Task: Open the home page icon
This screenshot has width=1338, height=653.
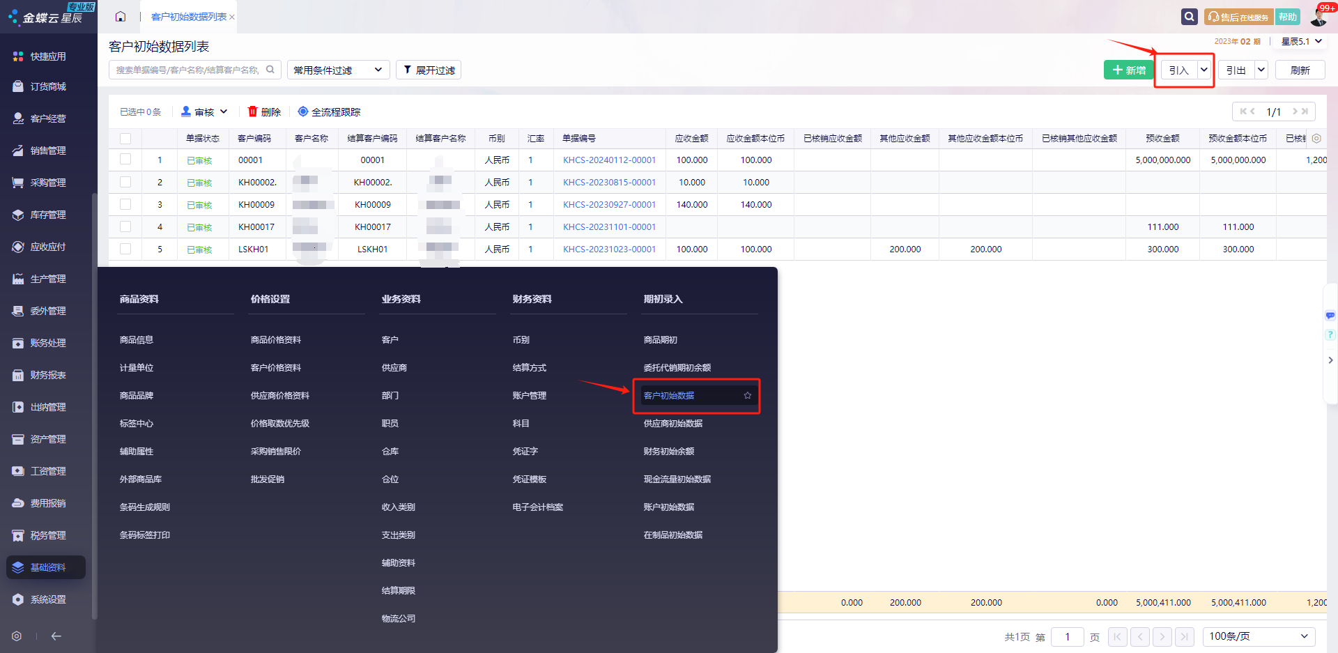Action: coord(121,17)
